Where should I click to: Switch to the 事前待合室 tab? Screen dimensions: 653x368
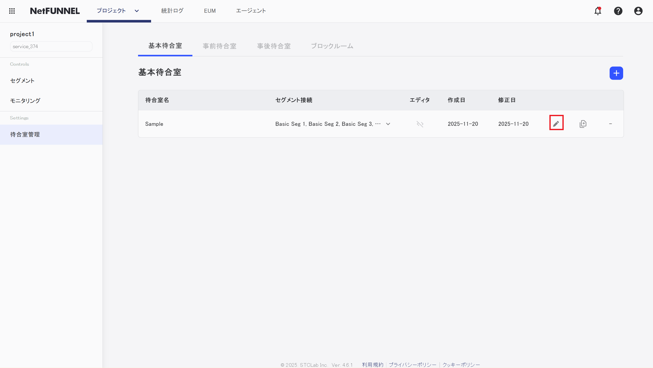pos(219,46)
